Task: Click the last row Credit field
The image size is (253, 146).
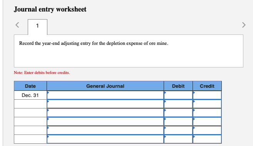Action: click(x=207, y=139)
